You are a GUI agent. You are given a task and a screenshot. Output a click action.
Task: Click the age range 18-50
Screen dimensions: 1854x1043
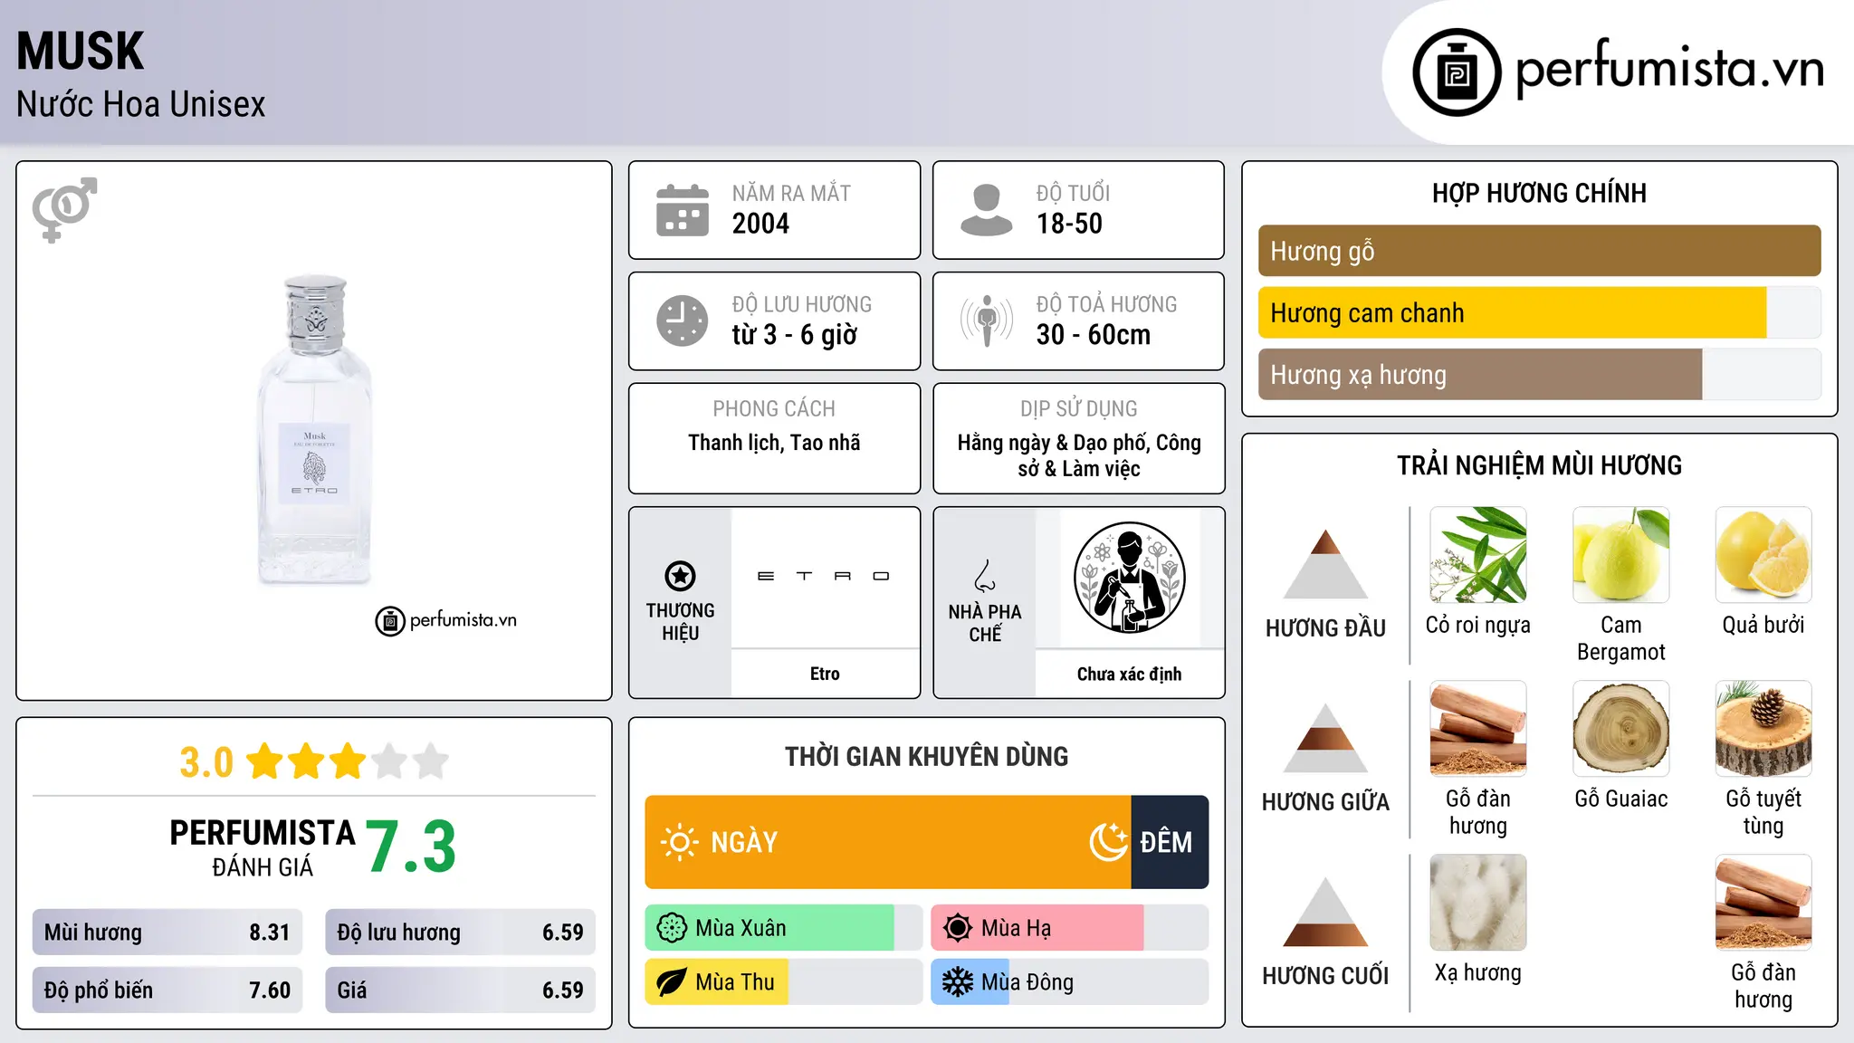pos(1069,224)
